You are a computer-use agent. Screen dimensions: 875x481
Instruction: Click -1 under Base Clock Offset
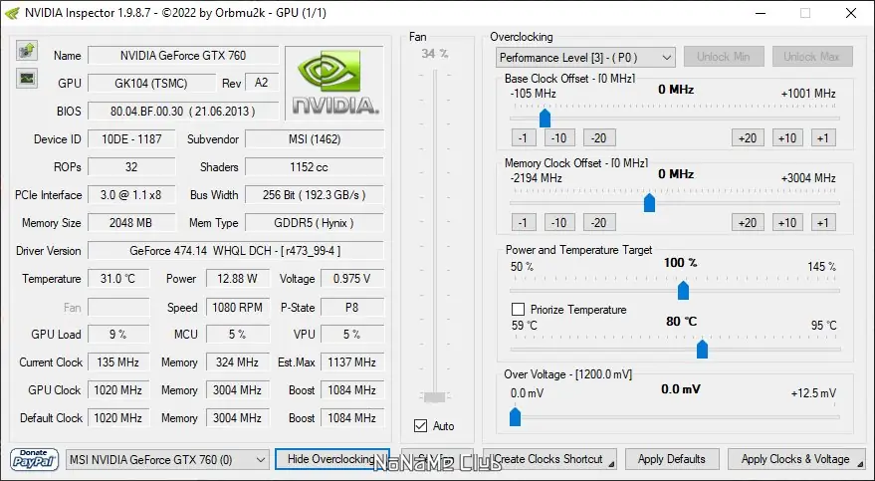coord(523,137)
